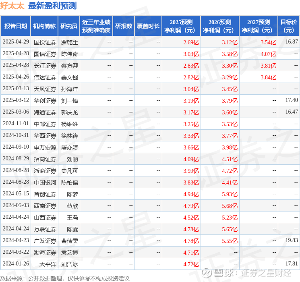Click the 研报数 column header
Screen dimensions: 300x282
tap(124, 26)
